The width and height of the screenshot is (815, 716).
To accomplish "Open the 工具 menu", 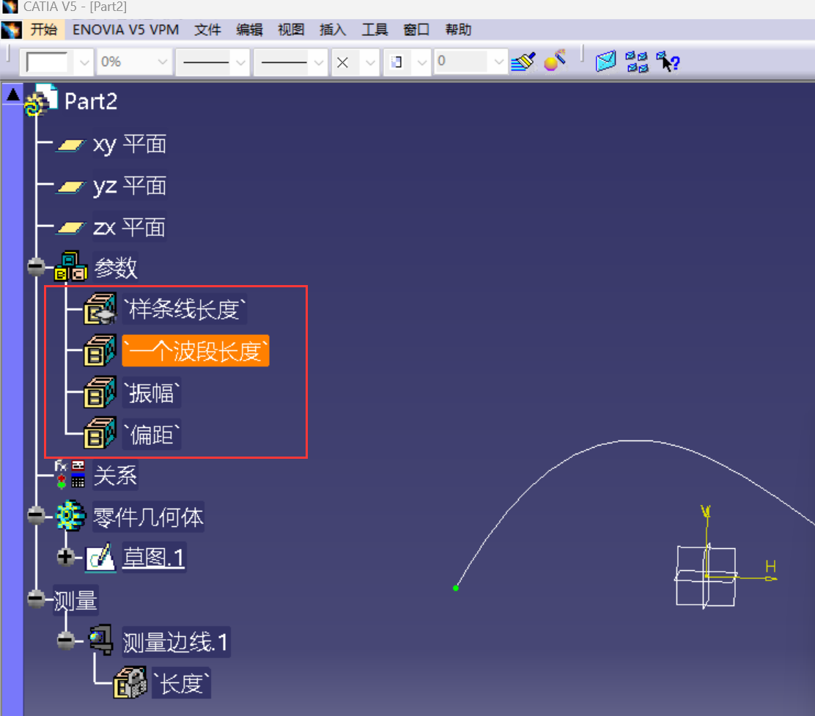I will [x=375, y=29].
